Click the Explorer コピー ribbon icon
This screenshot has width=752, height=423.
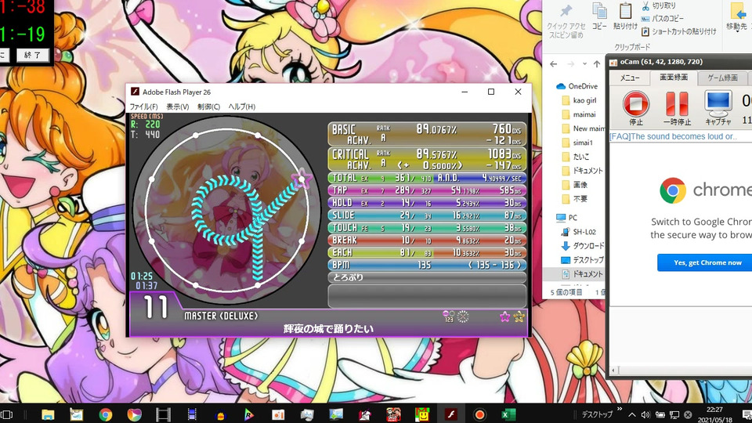599,16
